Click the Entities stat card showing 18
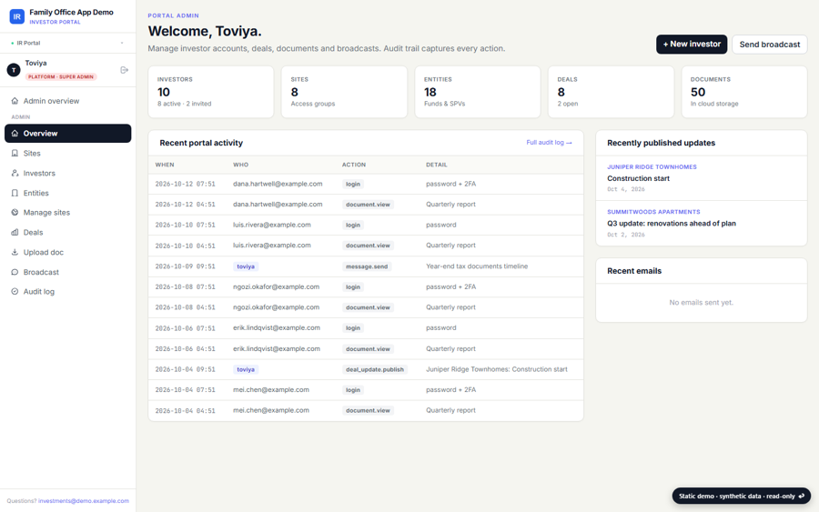The width and height of the screenshot is (819, 512). pyautogui.click(x=478, y=92)
